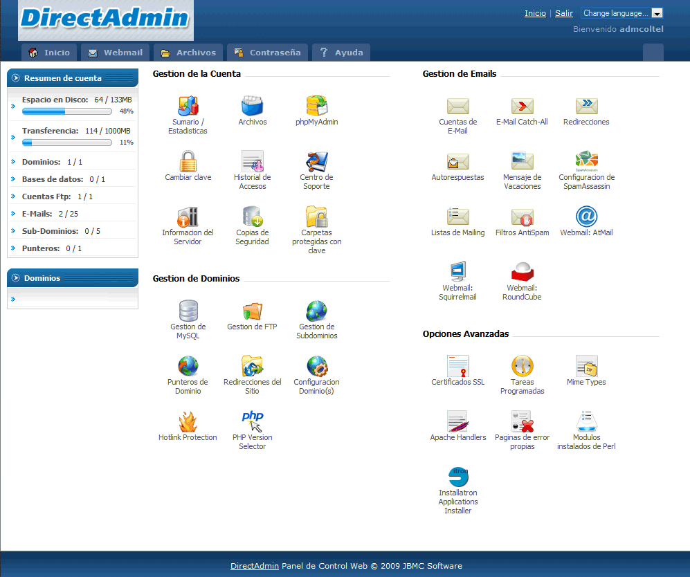Screen dimensions: 690x577
Task: Launch phpMyAdmin icon
Action: (x=317, y=106)
